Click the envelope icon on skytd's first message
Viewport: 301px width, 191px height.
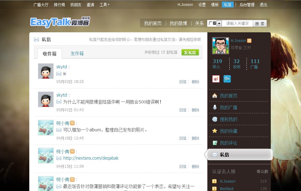(58, 73)
